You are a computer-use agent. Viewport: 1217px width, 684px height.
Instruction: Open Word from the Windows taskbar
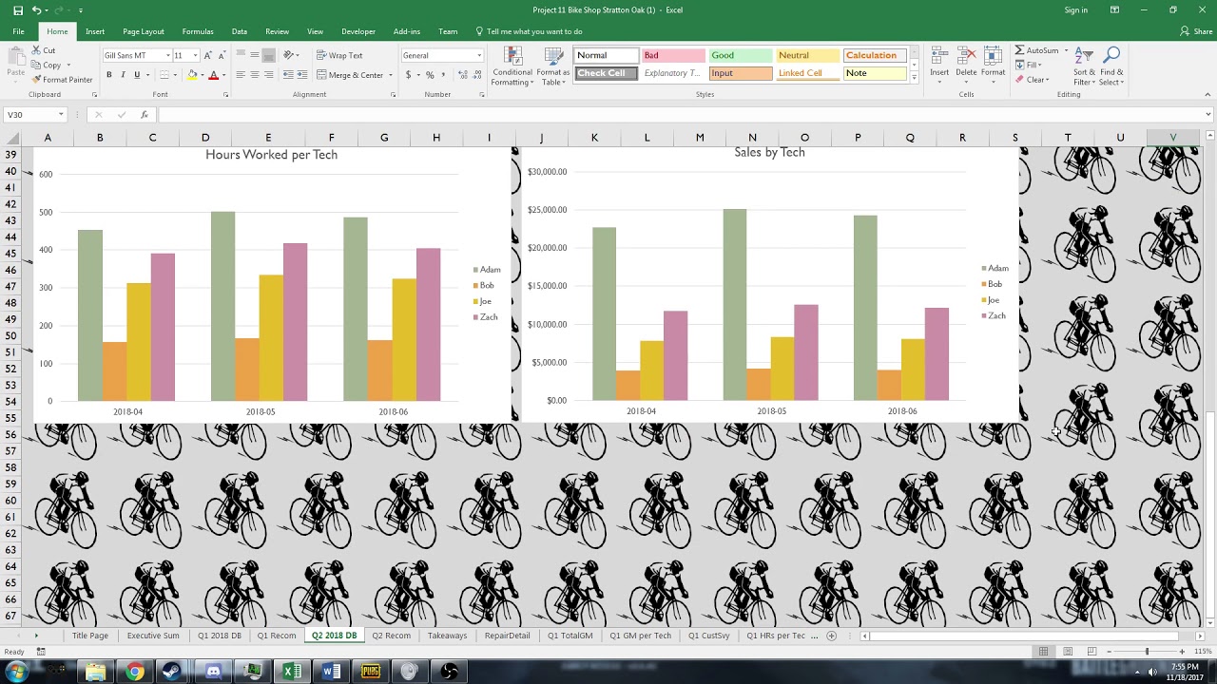click(331, 672)
